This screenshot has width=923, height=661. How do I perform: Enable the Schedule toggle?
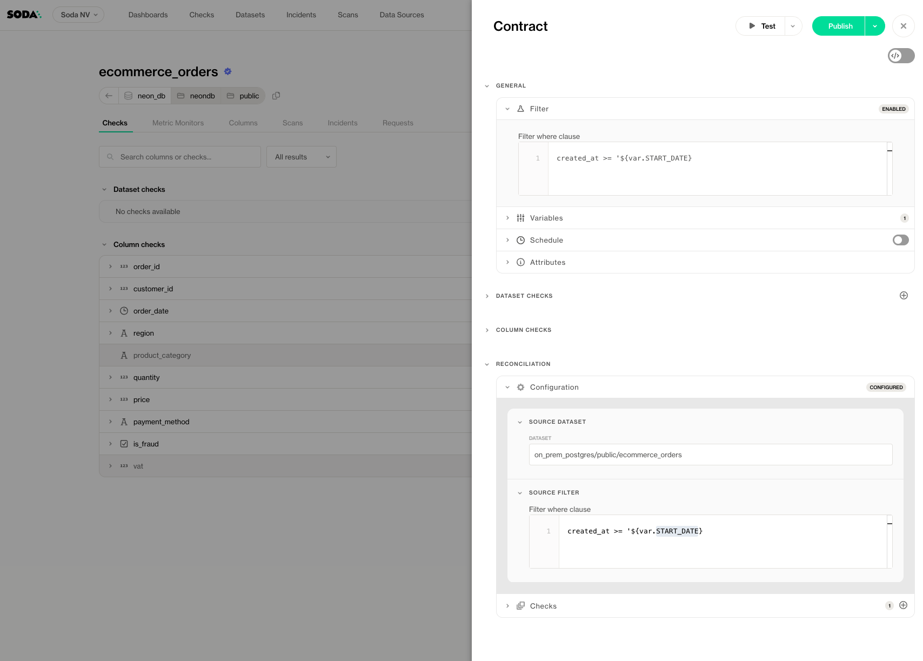pos(900,240)
